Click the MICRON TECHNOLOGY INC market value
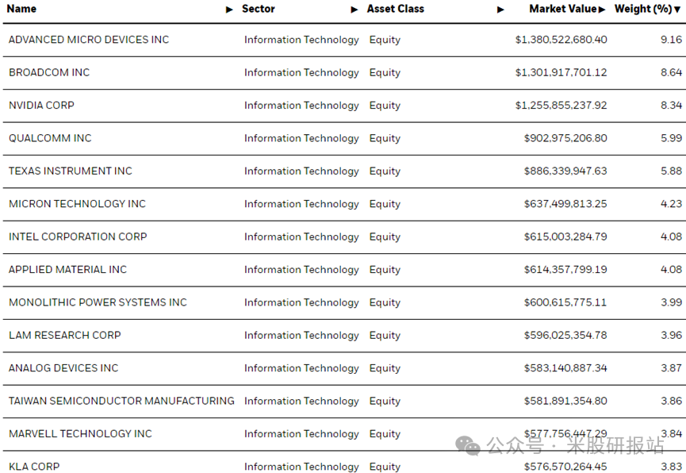Screen dimensions: 686x473 (565, 204)
